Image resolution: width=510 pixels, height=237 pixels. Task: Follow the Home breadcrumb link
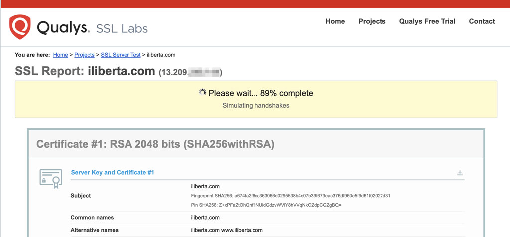(x=60, y=55)
